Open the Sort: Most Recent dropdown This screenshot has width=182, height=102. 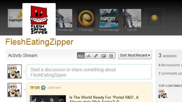pyautogui.click(x=135, y=55)
